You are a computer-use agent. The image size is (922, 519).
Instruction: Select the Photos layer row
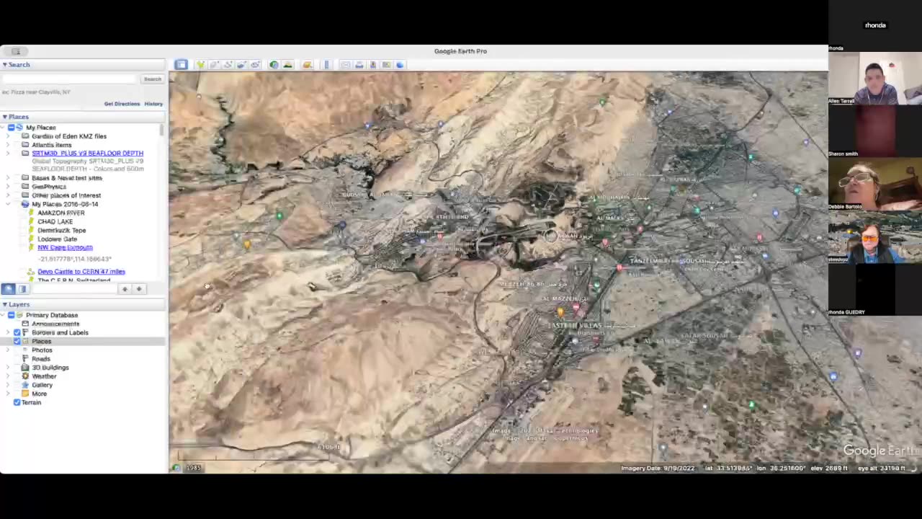point(42,350)
